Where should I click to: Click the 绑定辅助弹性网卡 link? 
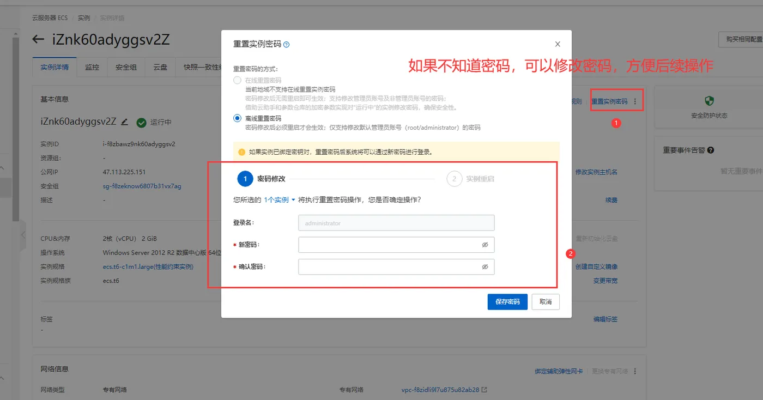[x=559, y=372]
